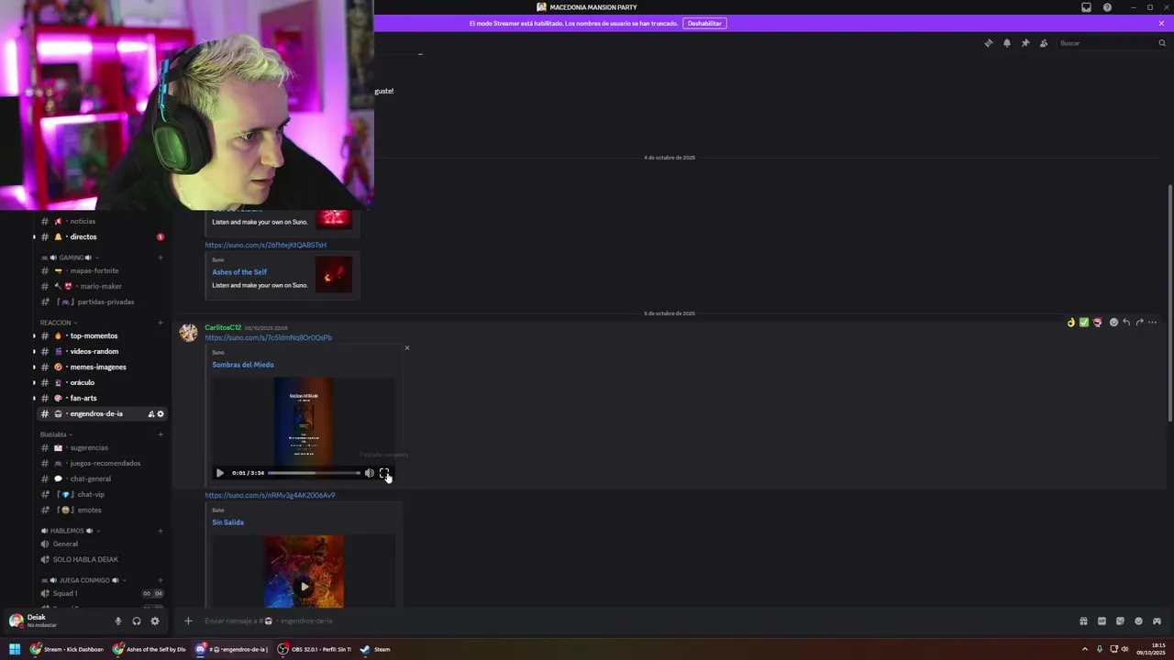
Task: Open CarlitosC12 avatar profile
Action: 188,333
